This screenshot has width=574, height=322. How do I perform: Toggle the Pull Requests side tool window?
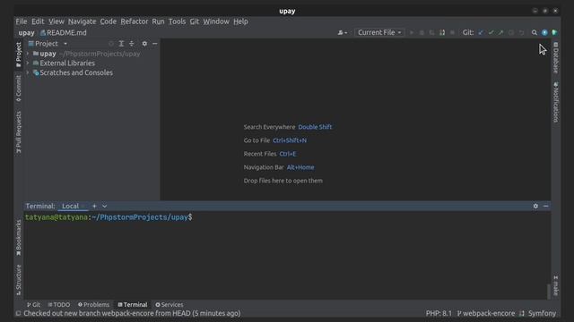(x=18, y=132)
